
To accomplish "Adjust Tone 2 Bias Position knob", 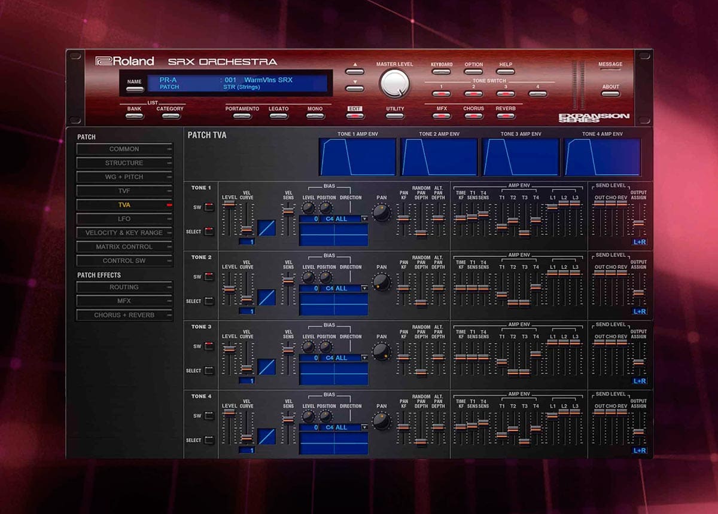I will click(x=326, y=277).
